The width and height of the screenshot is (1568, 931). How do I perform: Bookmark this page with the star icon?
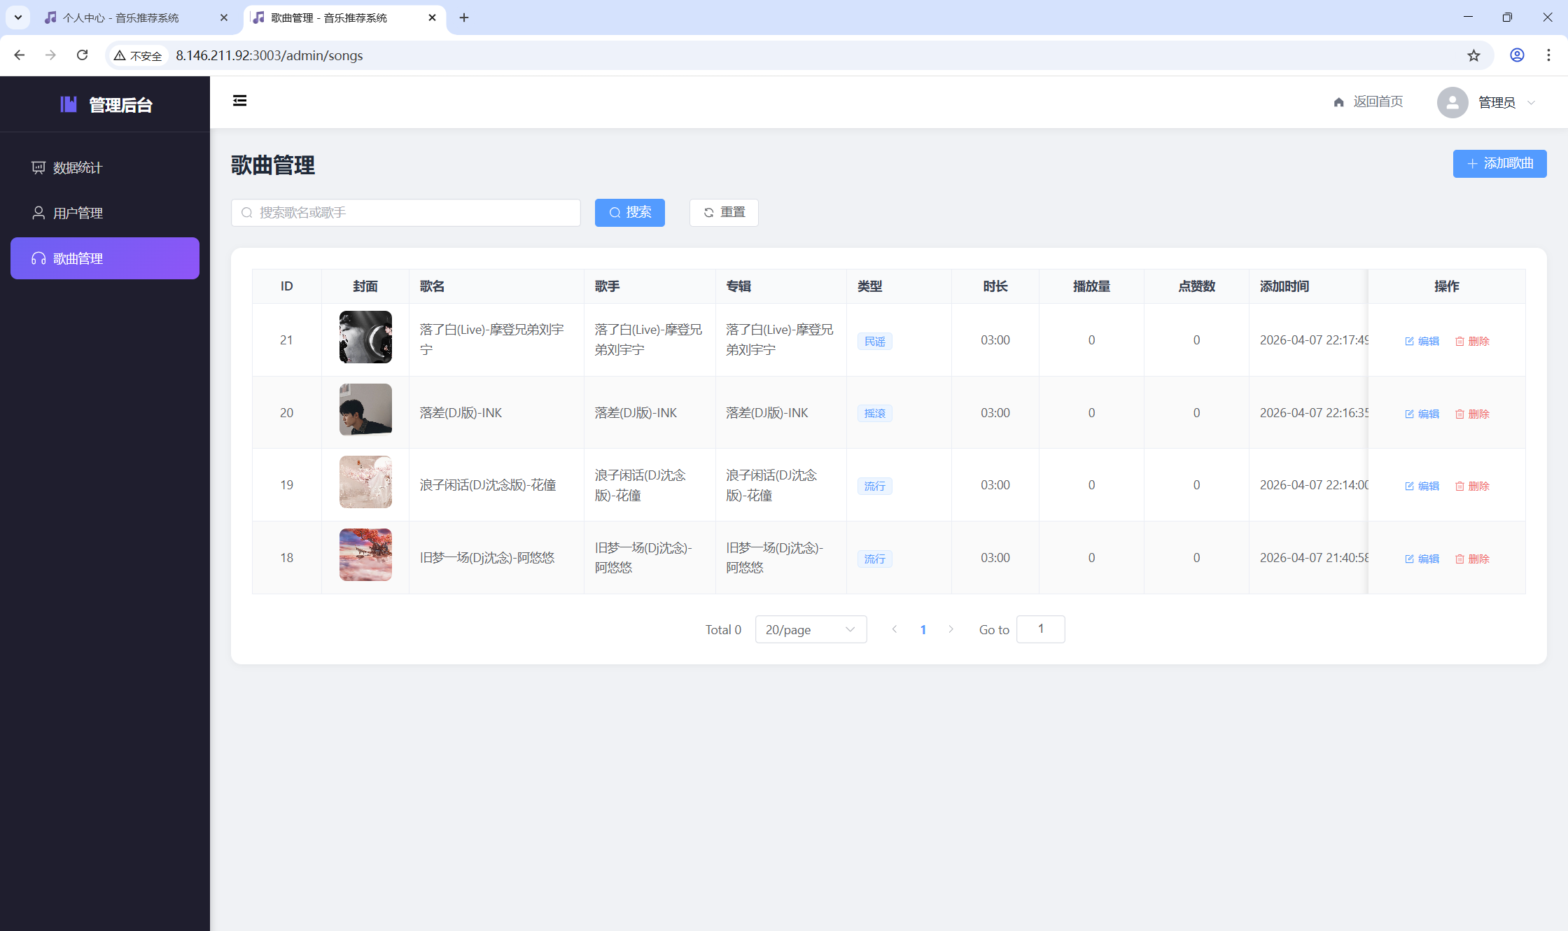1473,55
